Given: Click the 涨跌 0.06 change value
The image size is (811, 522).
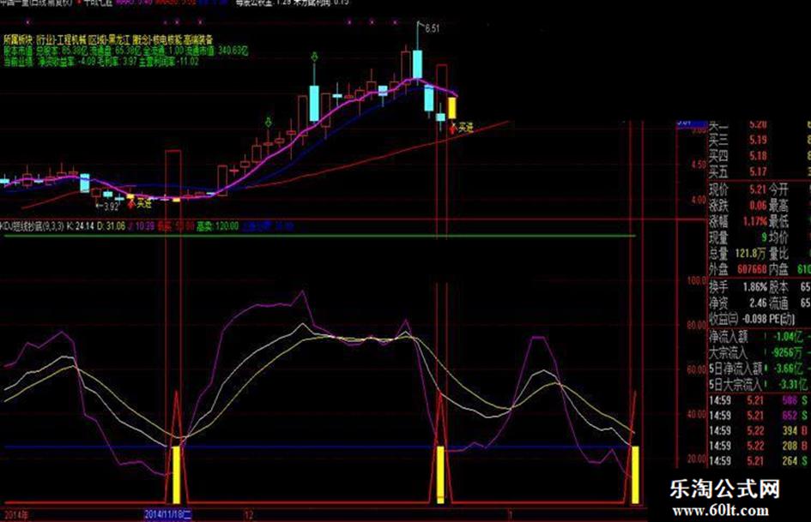Looking at the screenshot, I should [757, 205].
